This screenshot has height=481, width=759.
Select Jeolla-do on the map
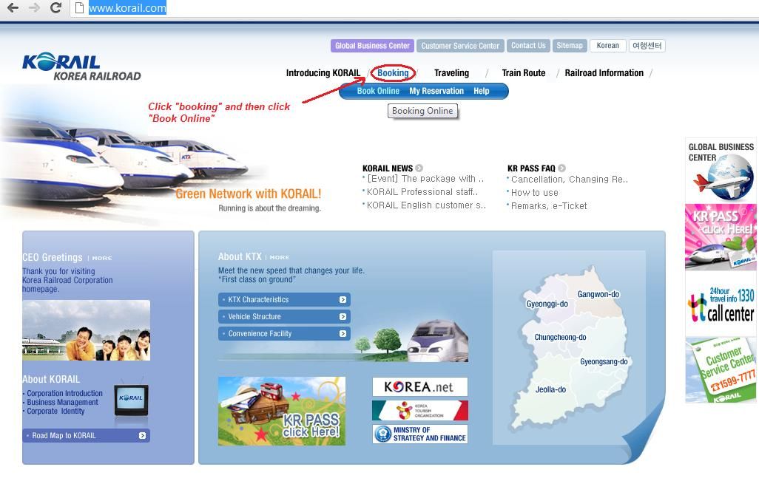click(x=550, y=389)
